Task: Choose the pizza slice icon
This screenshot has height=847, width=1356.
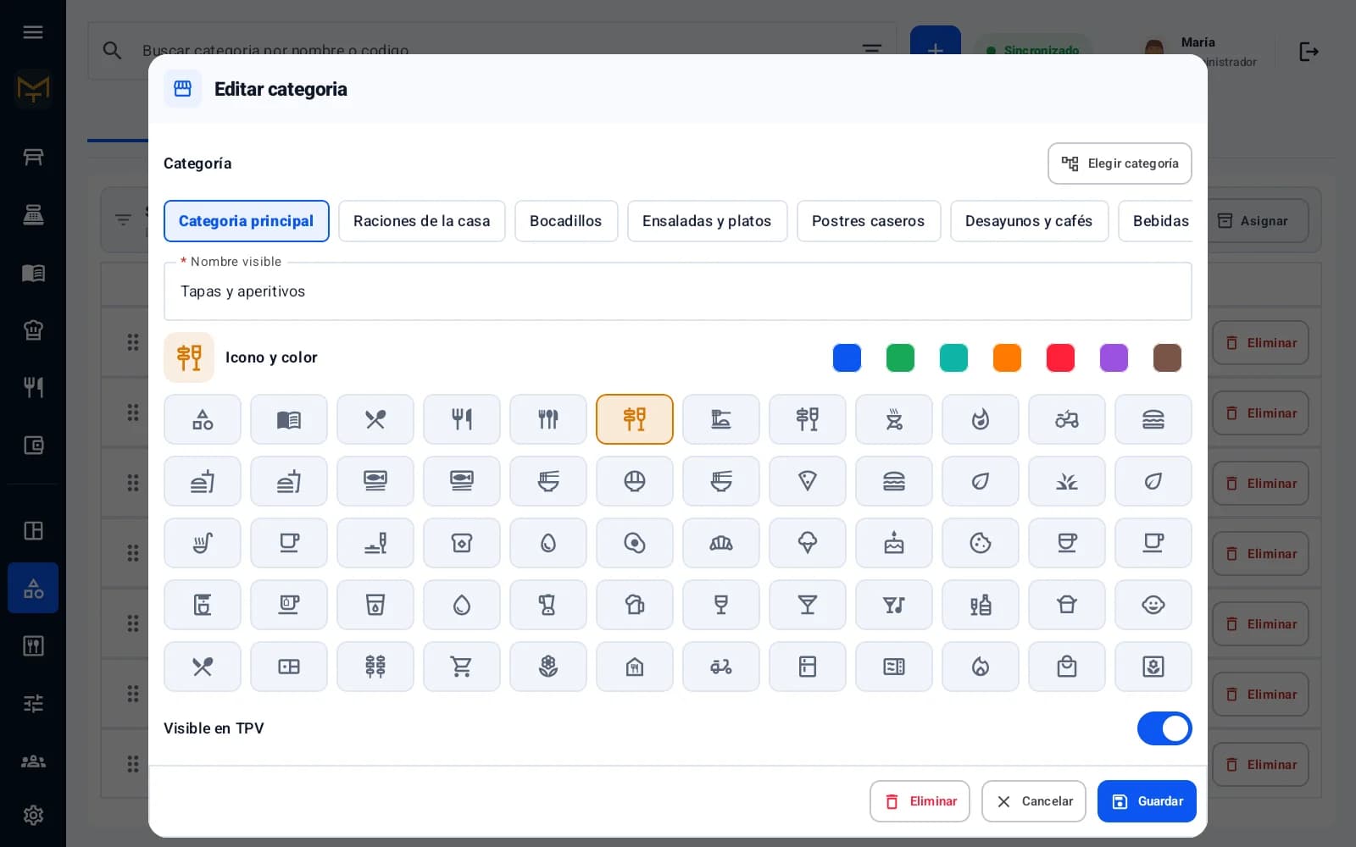Action: (x=807, y=481)
